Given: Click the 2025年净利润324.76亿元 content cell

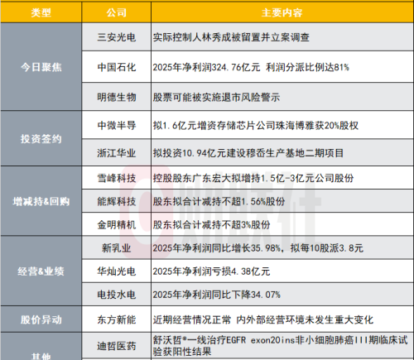Looking at the screenshot, I should (282, 67).
